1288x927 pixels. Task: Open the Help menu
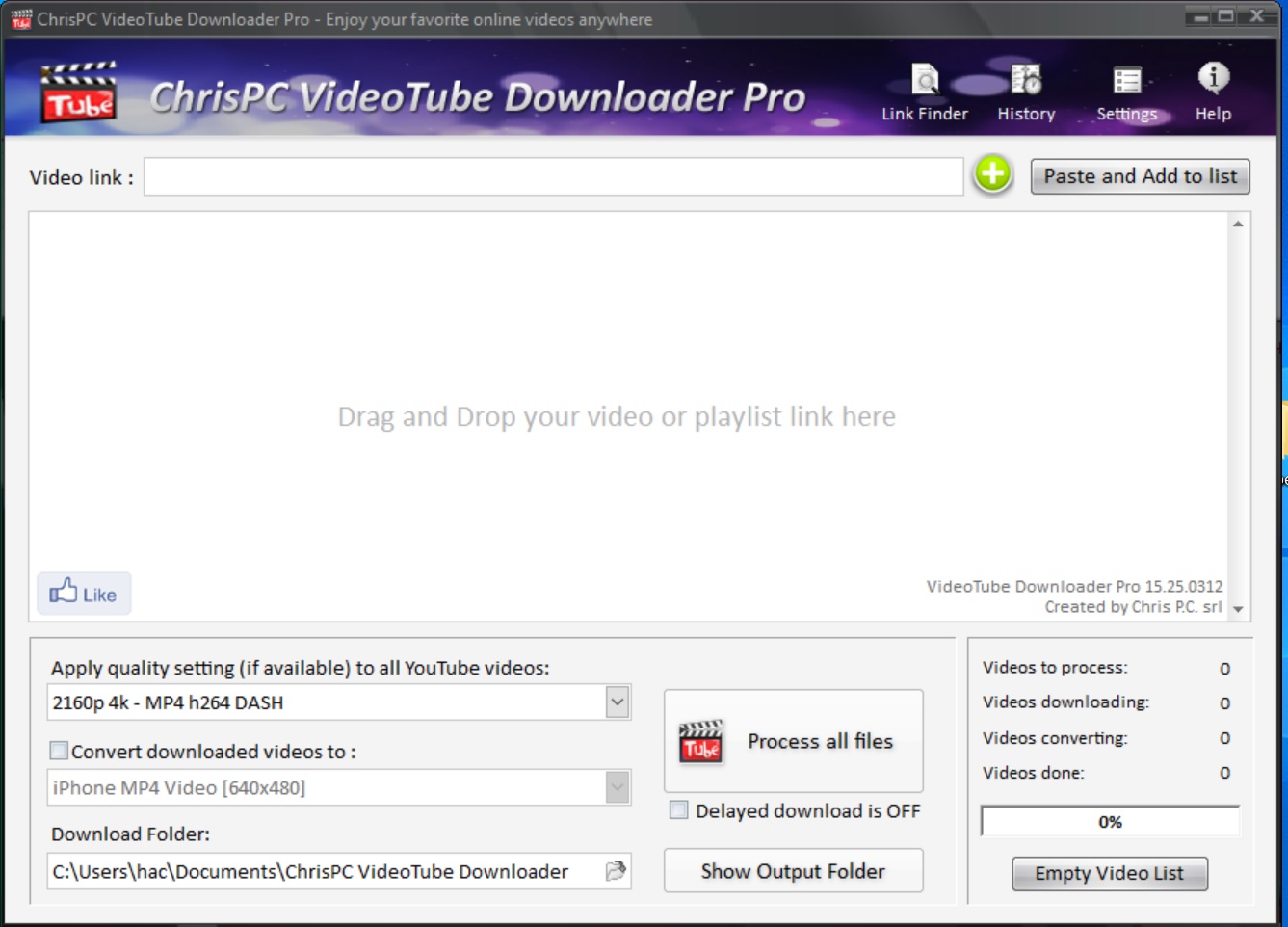click(x=1213, y=93)
